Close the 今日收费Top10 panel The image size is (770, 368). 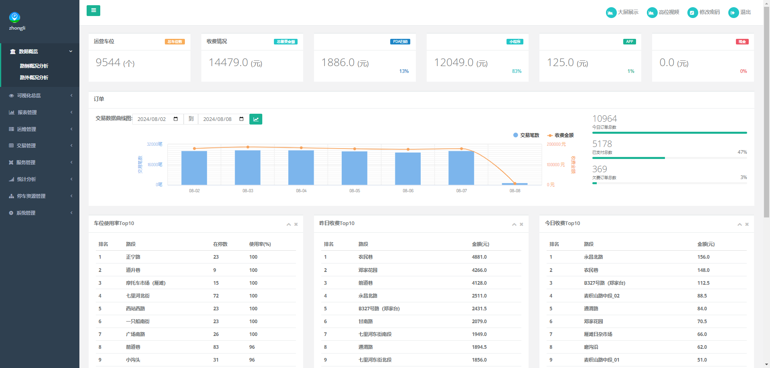coord(747,224)
